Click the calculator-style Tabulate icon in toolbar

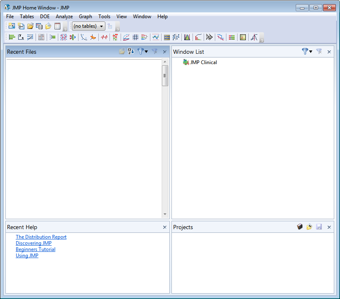pyautogui.click(x=41, y=37)
